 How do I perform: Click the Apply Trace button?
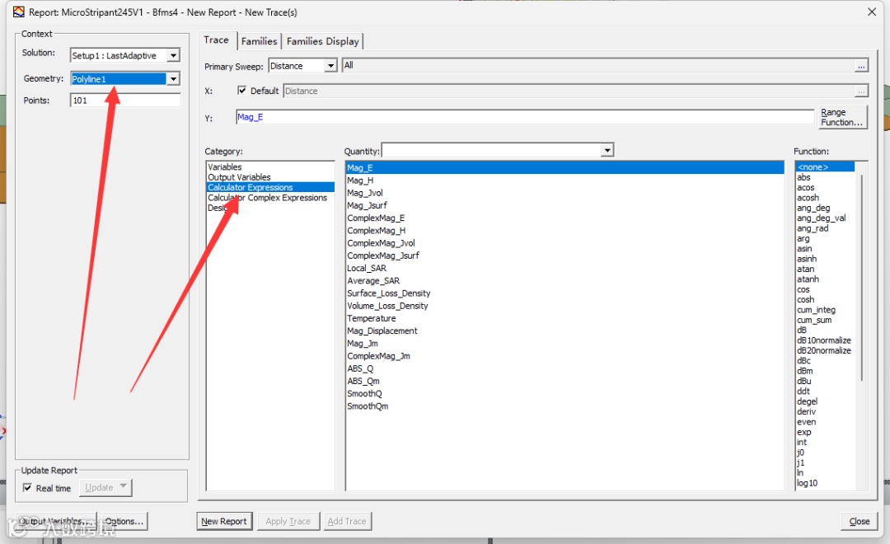(x=288, y=521)
